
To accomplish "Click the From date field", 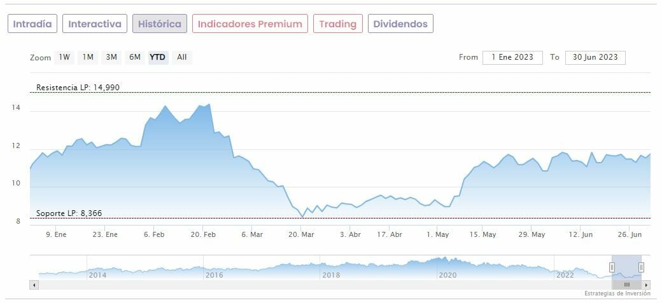I will (x=512, y=57).
